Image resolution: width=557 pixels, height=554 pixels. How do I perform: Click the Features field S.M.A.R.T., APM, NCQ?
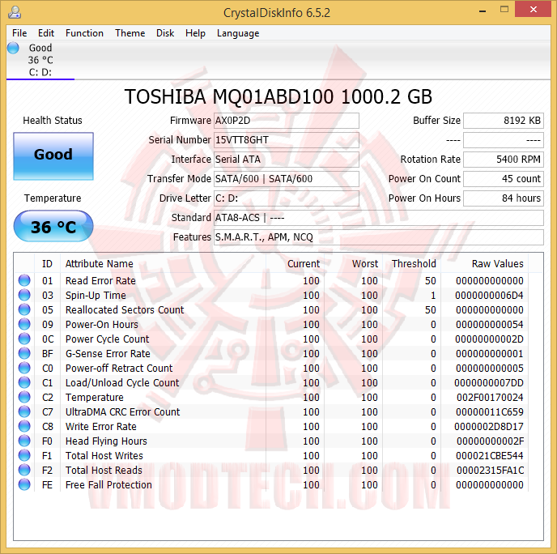[x=379, y=237]
